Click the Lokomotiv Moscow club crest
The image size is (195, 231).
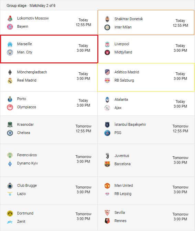[10, 19]
